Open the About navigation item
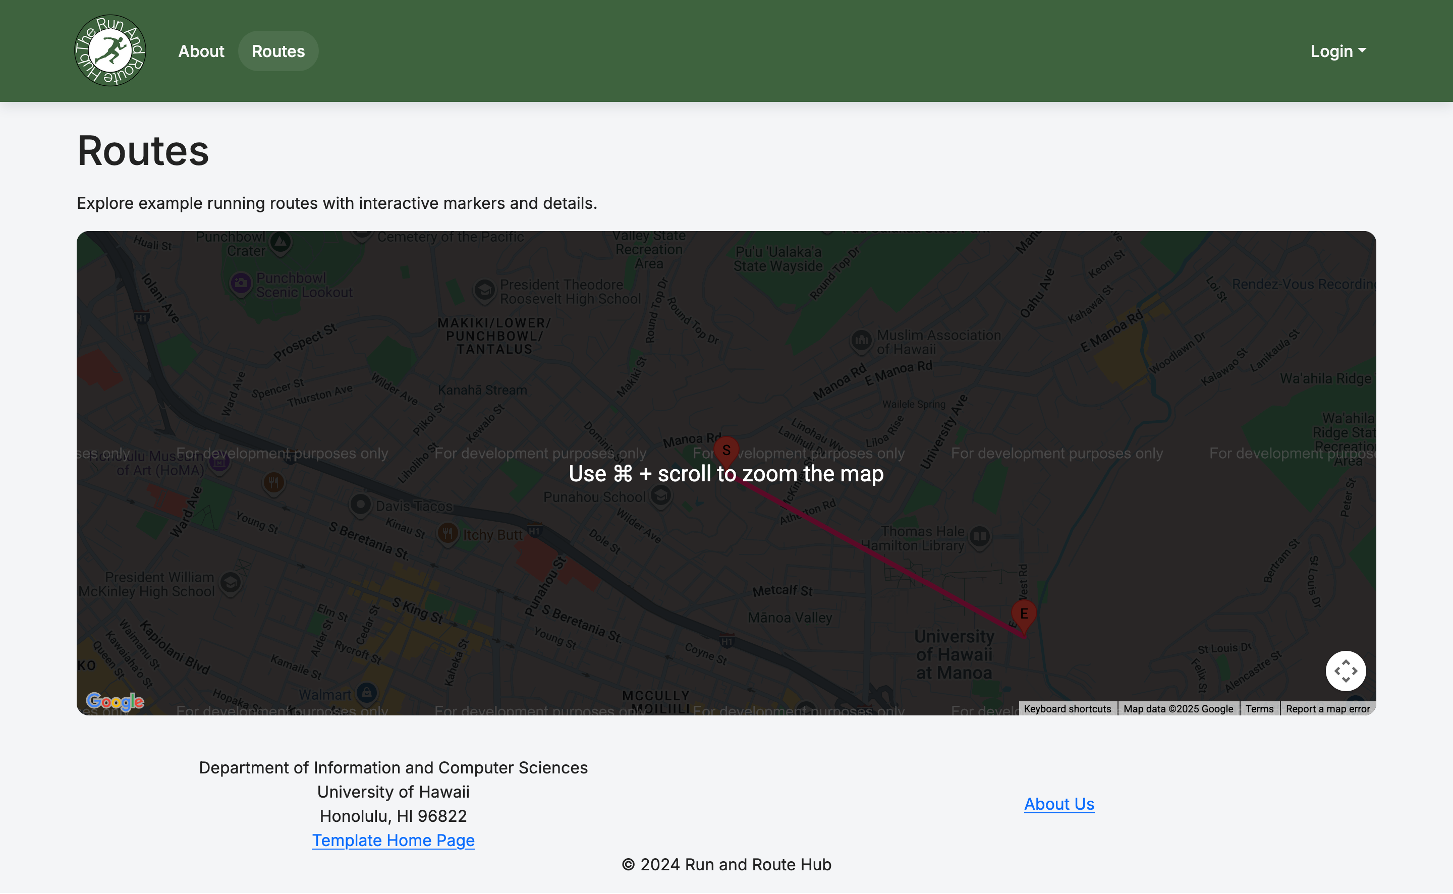 [201, 51]
